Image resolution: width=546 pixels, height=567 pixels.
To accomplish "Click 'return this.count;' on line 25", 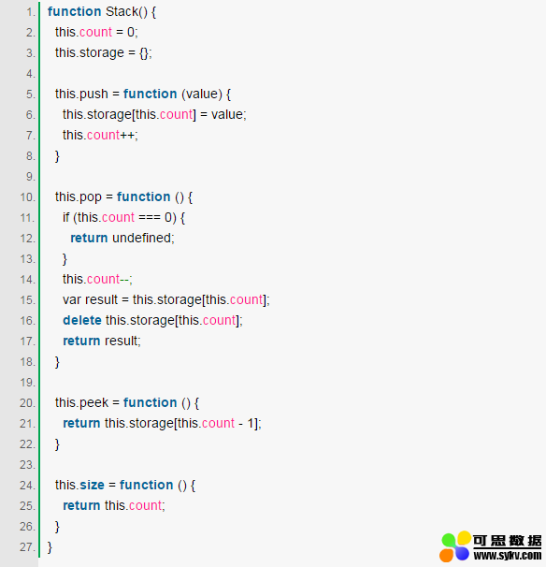I will pos(114,505).
